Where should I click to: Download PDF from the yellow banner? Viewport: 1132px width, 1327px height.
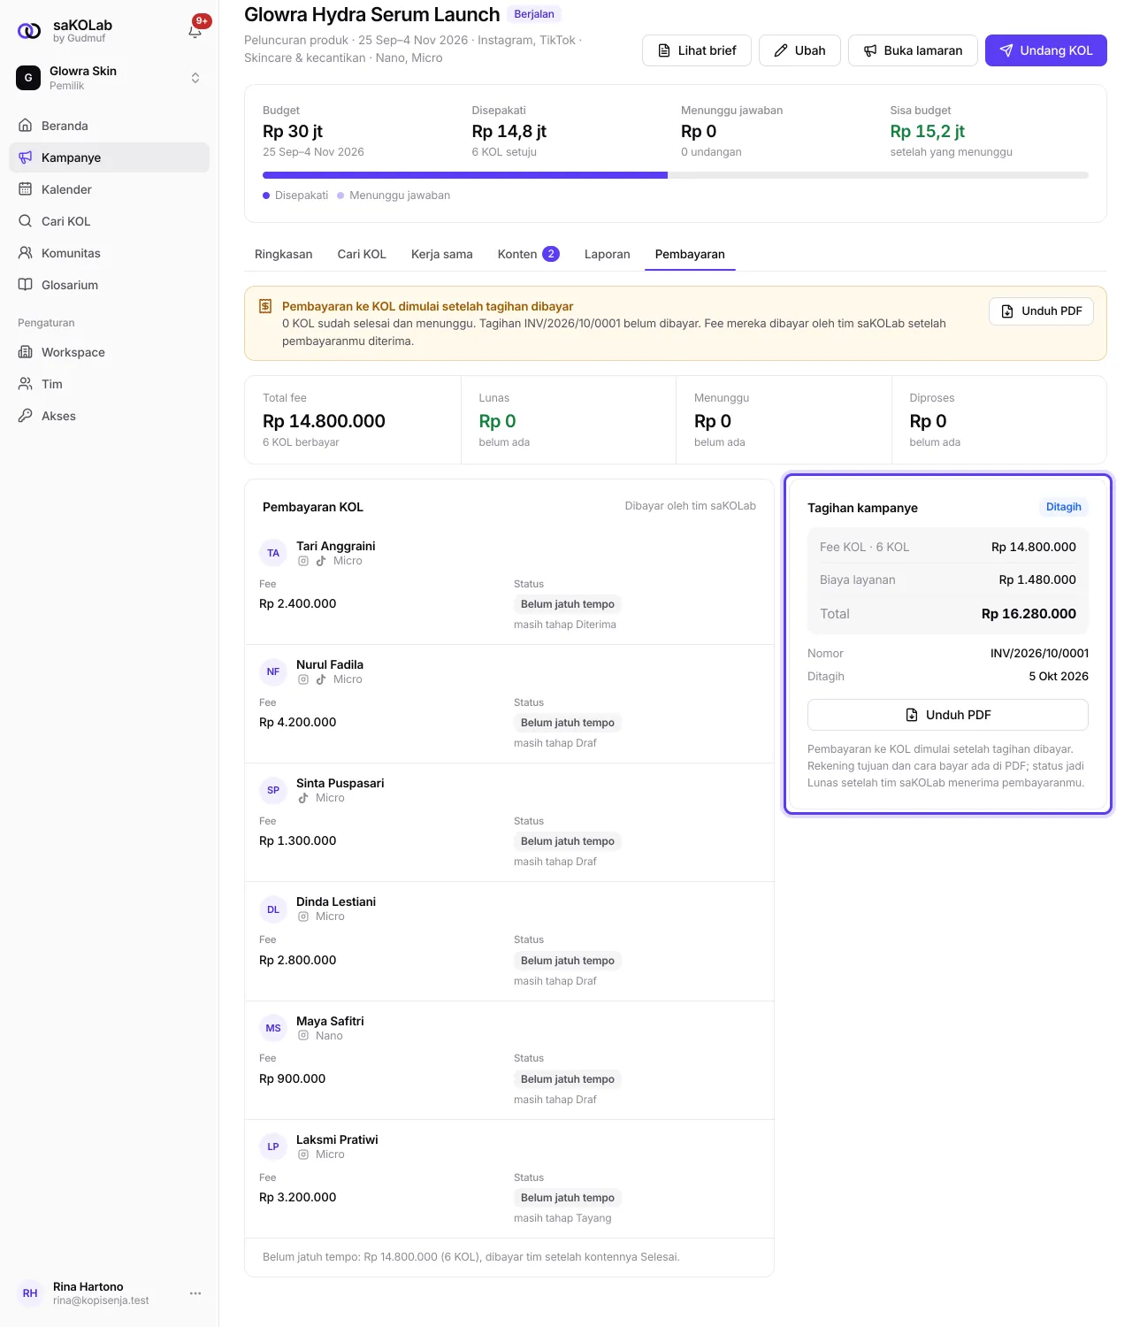[x=1041, y=311]
